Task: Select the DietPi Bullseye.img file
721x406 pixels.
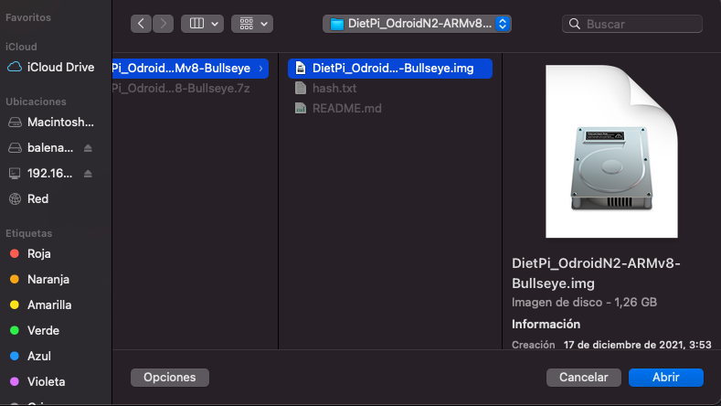Action: (390, 68)
